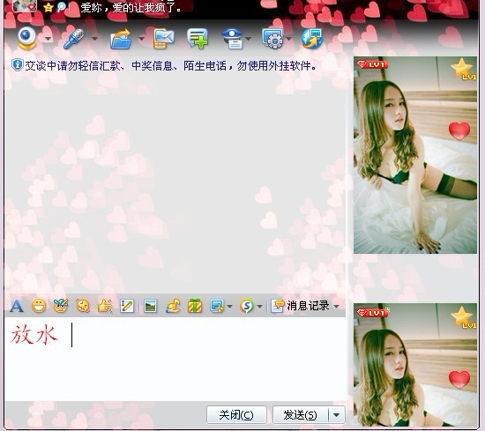Expand Sogou search dropdown arrow
Screen dimensions: 485x431
(259, 307)
